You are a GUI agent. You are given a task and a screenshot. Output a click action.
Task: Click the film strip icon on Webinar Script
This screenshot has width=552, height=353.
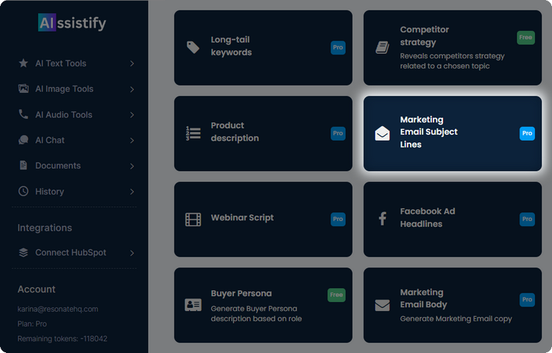click(x=193, y=219)
